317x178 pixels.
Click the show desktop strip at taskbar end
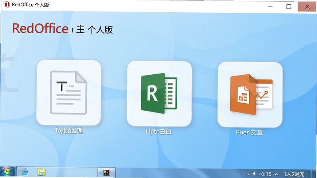[314, 174]
